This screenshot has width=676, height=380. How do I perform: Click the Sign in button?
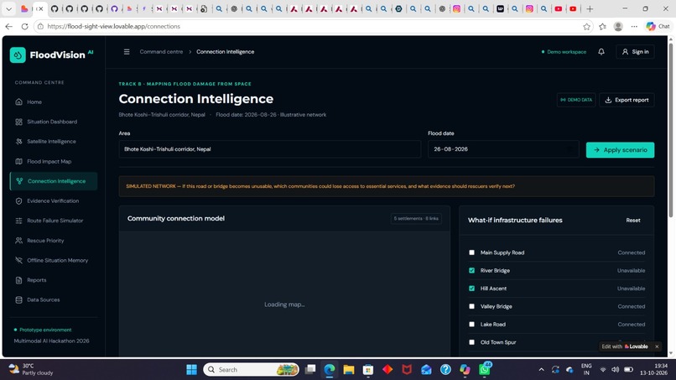(635, 52)
